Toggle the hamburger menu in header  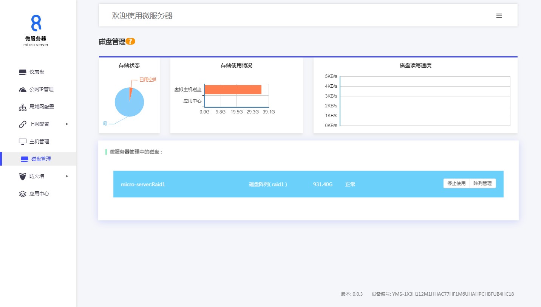point(499,16)
